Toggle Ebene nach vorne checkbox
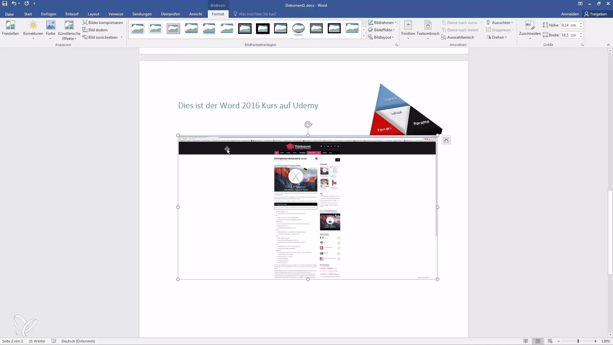Image resolution: width=613 pixels, height=345 pixels. (x=459, y=22)
